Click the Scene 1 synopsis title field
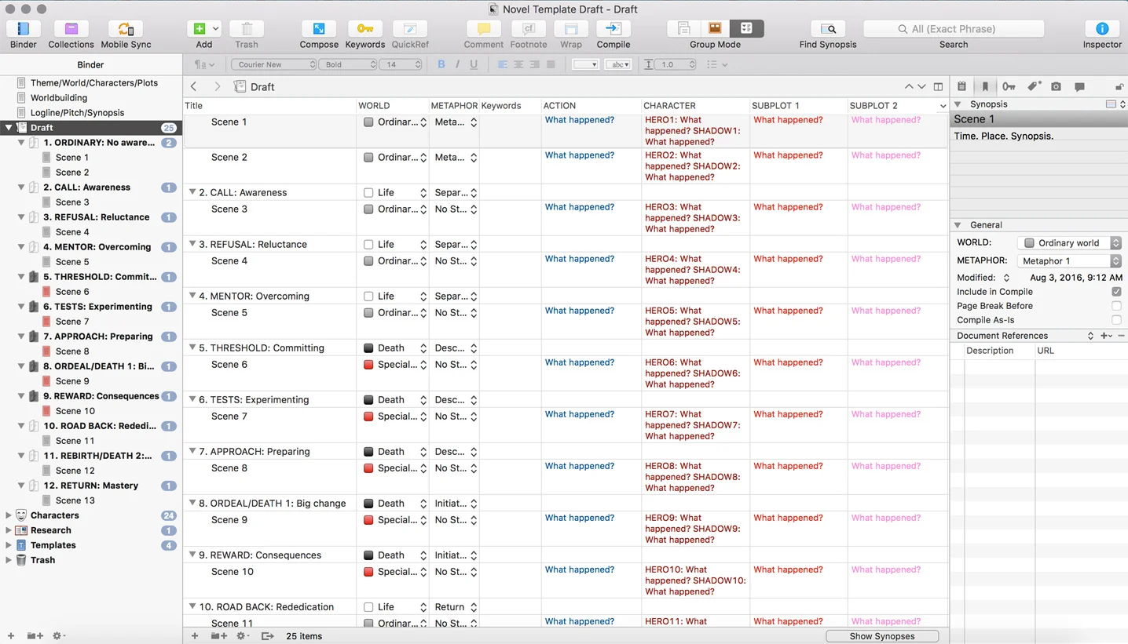This screenshot has height=644, width=1128. [1038, 119]
